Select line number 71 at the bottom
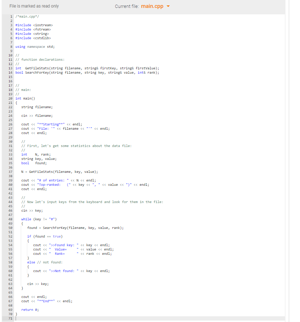300x322 pixels. [11, 318]
